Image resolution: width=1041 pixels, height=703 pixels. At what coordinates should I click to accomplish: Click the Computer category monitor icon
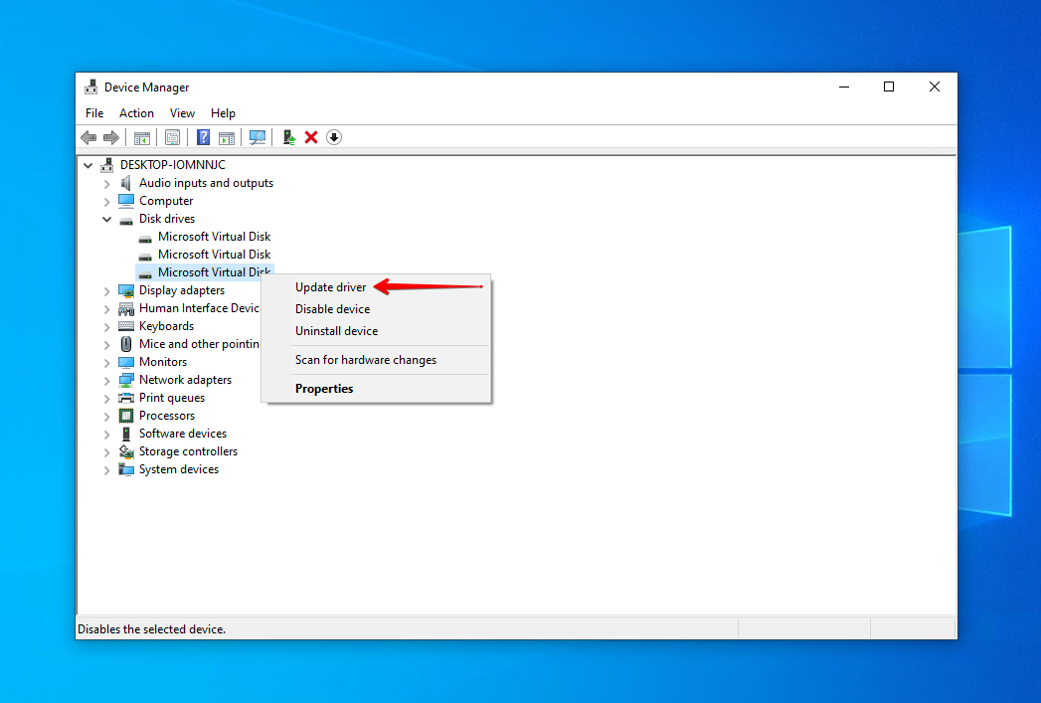(x=126, y=201)
